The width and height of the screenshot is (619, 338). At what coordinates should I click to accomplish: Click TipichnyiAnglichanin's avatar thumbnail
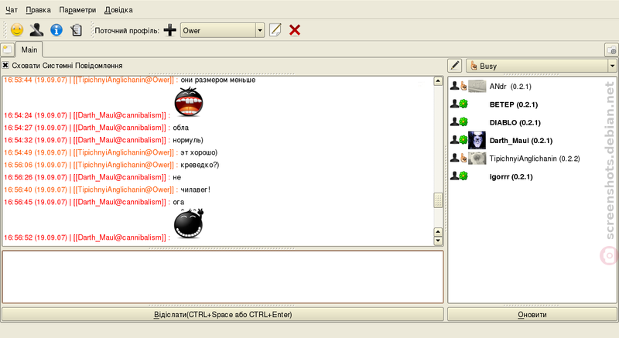pyautogui.click(x=477, y=159)
